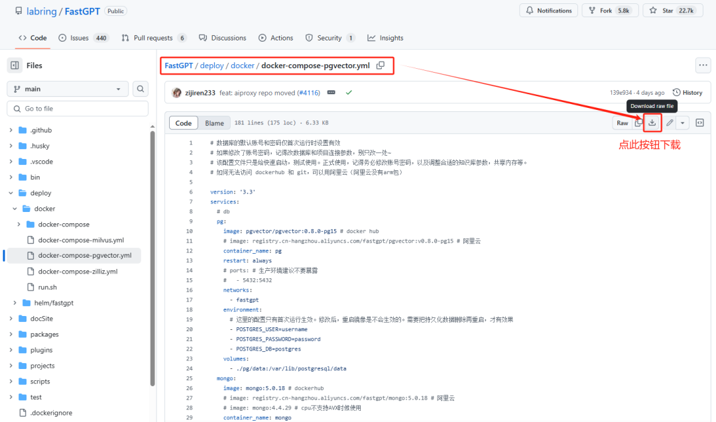
Task: Collapse the docker folder
Action: click(x=15, y=209)
